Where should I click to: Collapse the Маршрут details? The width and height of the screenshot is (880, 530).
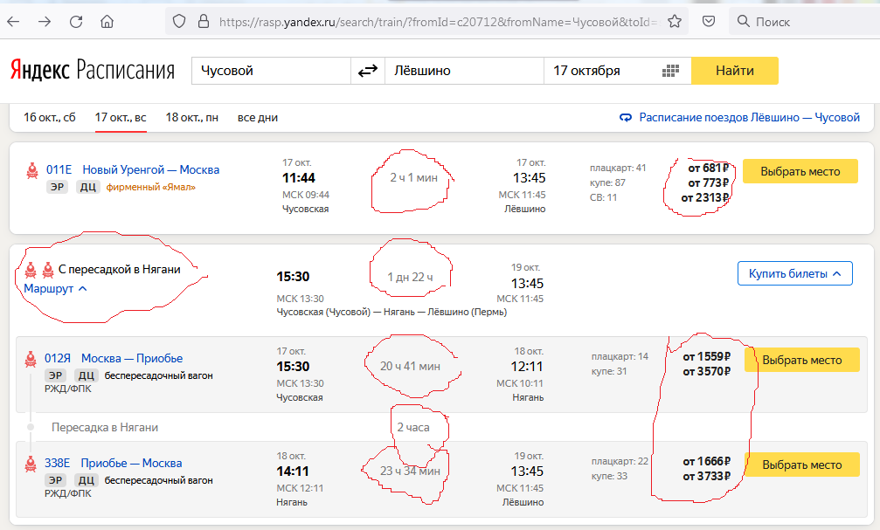55,289
